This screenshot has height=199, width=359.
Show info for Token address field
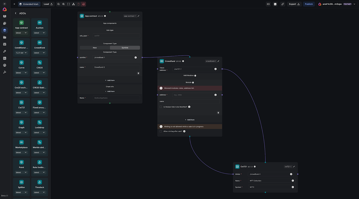point(215,69)
